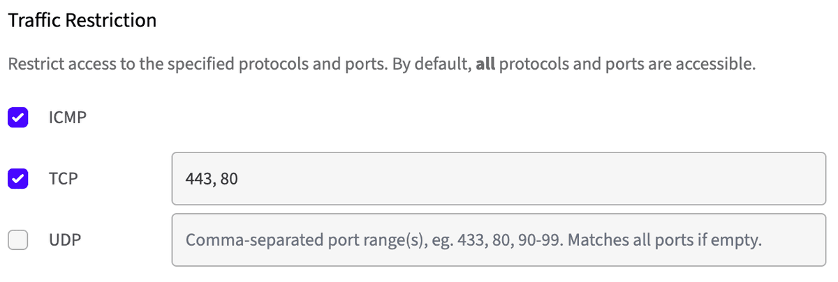
Task: Click the bold word 'all' in description
Action: tap(485, 66)
